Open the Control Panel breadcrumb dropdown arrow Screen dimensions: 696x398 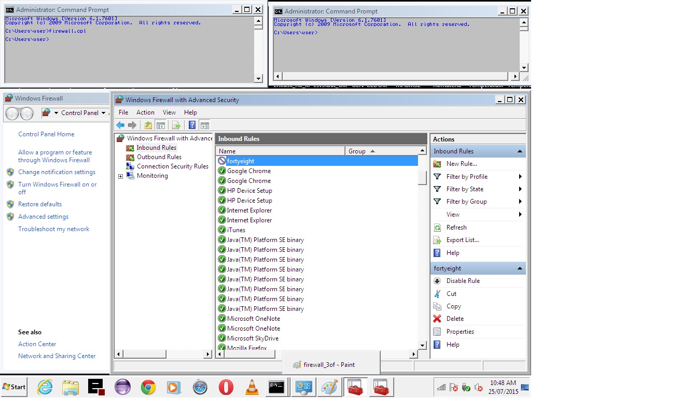(x=103, y=113)
